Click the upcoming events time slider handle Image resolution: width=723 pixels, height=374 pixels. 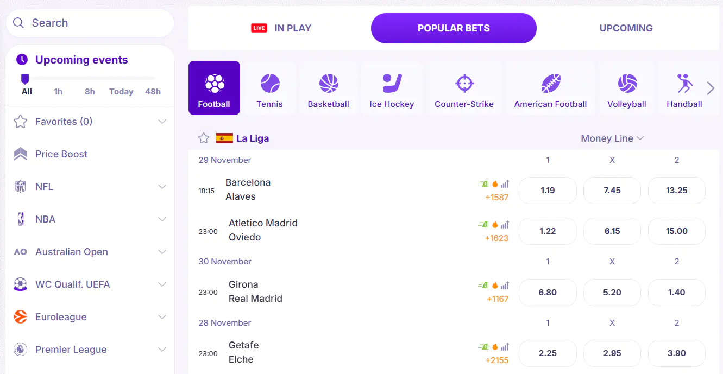pyautogui.click(x=25, y=79)
